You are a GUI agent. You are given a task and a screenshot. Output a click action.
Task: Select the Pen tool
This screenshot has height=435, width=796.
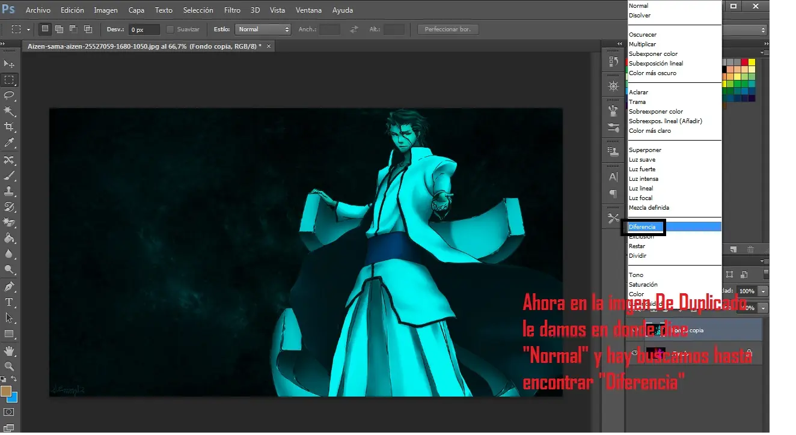pos(9,287)
